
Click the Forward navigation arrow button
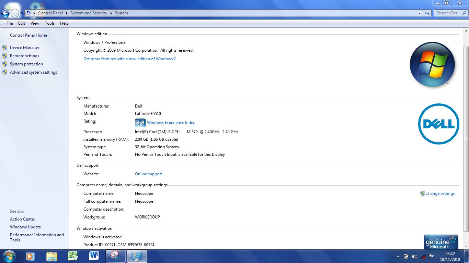click(x=15, y=13)
